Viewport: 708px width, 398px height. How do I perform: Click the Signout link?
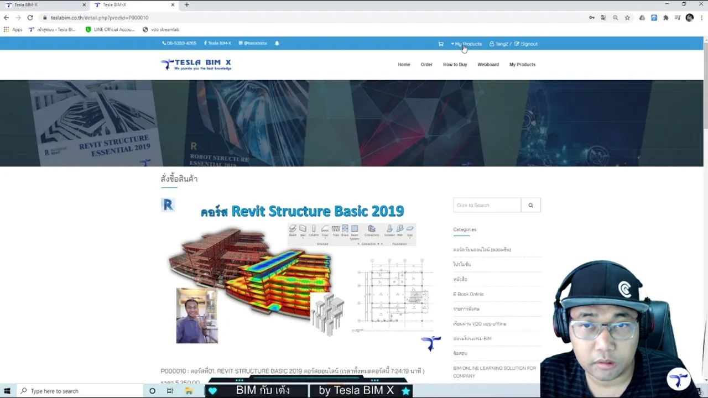[x=526, y=44]
